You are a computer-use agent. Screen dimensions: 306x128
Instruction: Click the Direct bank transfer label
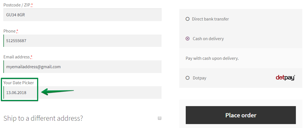[210, 19]
